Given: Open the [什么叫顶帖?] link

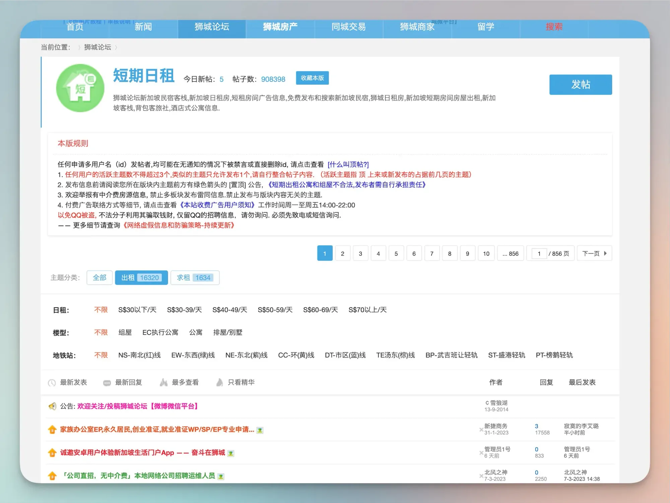Looking at the screenshot, I should tap(348, 165).
